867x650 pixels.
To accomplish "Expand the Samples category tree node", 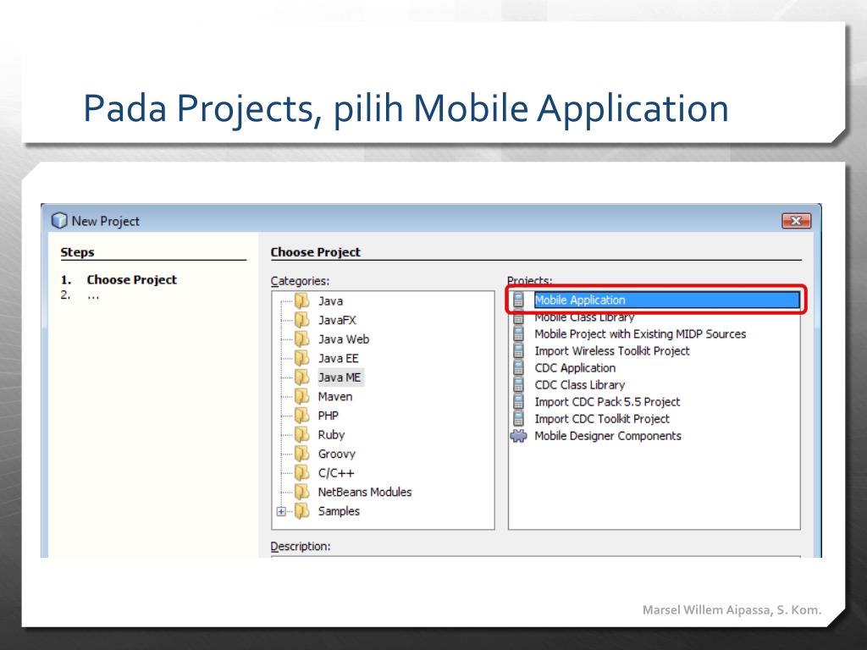I will [281, 512].
